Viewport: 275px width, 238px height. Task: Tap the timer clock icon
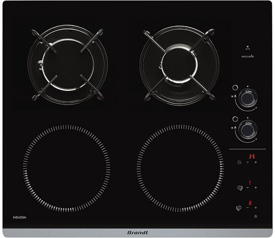(x=239, y=162)
